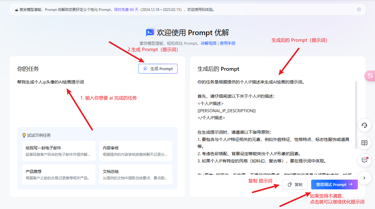
Task: Click the copy icon in 复制 button
Action: click(290, 185)
